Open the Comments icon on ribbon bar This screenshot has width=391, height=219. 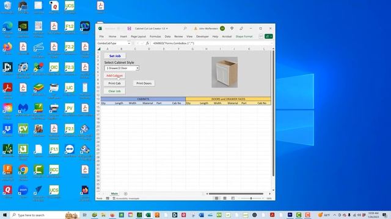coord(261,36)
